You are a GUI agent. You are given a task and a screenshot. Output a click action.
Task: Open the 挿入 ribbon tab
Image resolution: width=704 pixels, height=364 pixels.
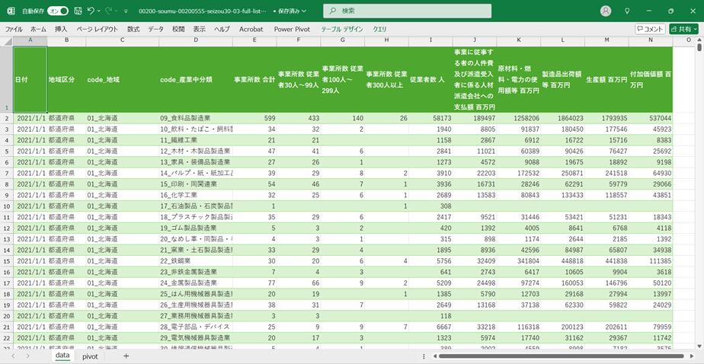(x=61, y=29)
